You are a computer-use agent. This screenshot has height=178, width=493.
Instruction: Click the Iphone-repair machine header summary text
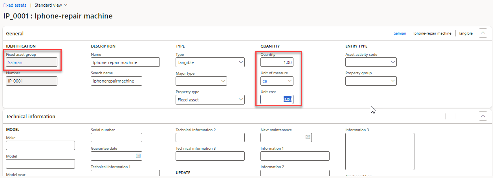point(433,33)
